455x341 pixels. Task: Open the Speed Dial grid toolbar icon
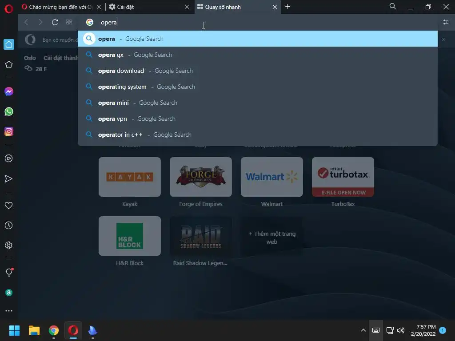[x=69, y=22]
